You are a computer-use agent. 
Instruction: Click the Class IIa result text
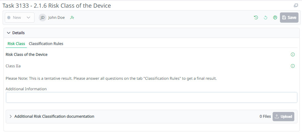click(13, 66)
